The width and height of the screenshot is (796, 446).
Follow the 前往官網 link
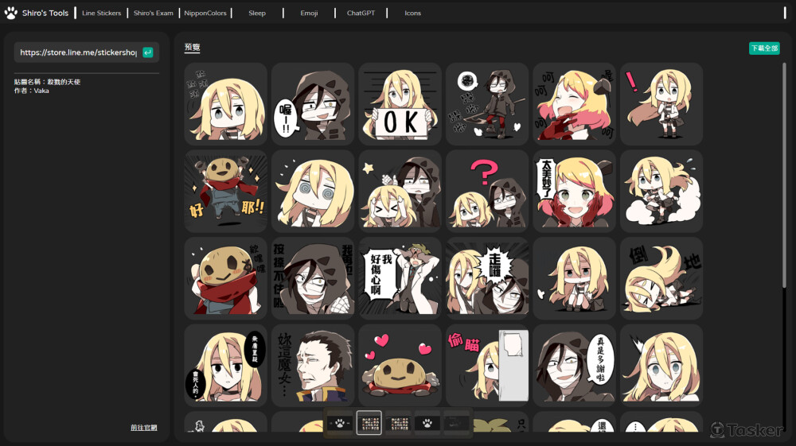click(x=144, y=428)
